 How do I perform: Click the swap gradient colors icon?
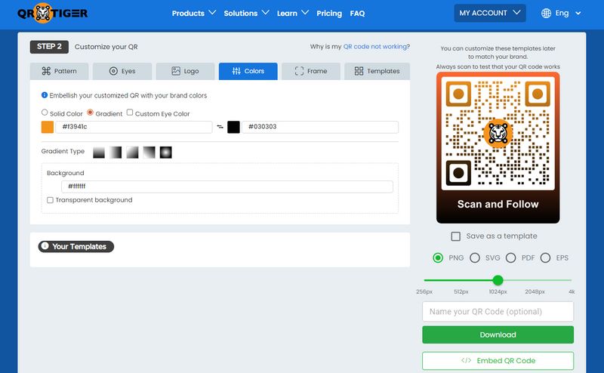point(220,127)
